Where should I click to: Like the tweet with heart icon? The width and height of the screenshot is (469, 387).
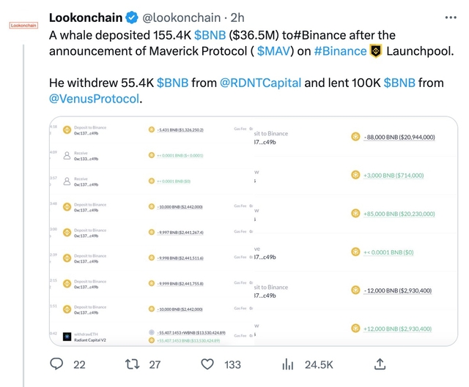(207, 364)
